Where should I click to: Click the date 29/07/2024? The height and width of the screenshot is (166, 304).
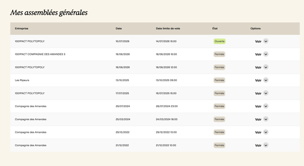(123, 106)
